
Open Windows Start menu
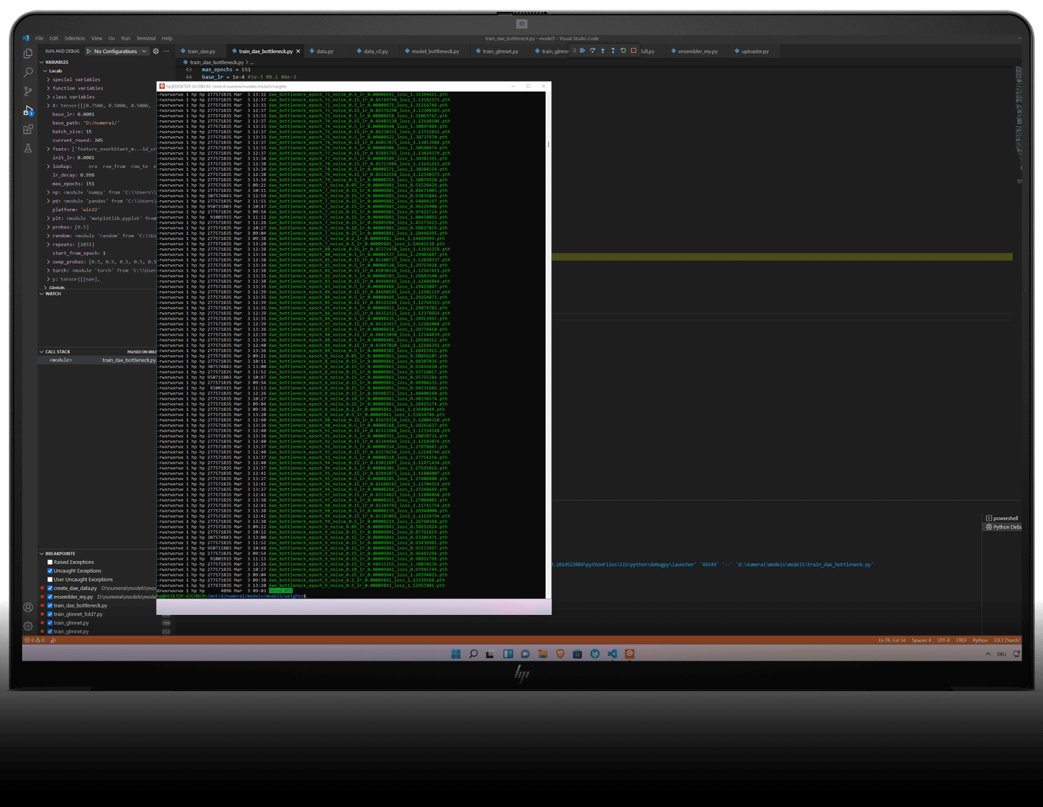tap(456, 654)
